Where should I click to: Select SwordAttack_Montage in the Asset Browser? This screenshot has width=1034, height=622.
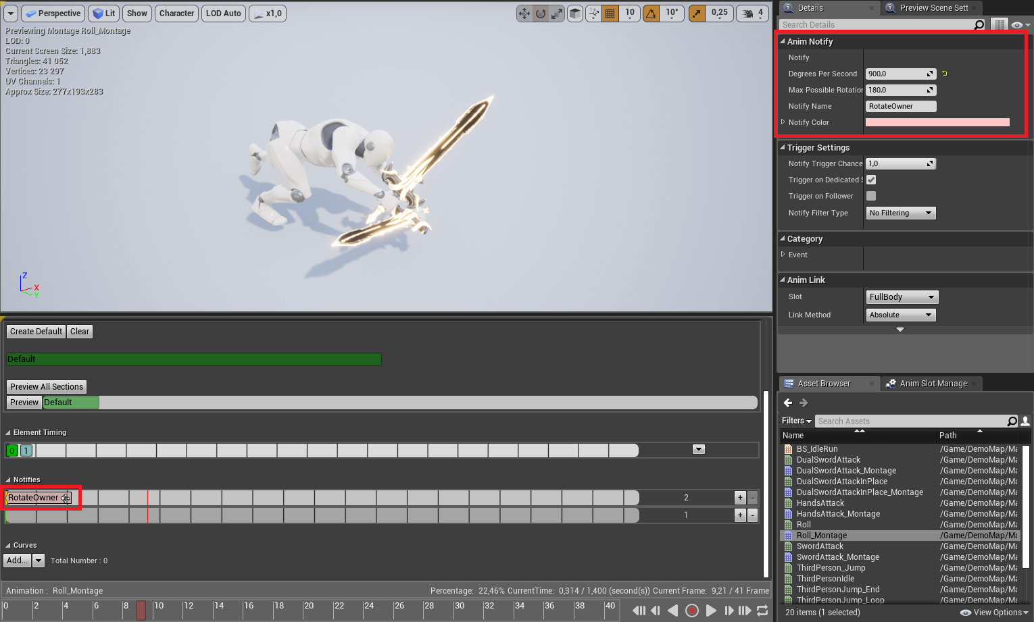(837, 557)
